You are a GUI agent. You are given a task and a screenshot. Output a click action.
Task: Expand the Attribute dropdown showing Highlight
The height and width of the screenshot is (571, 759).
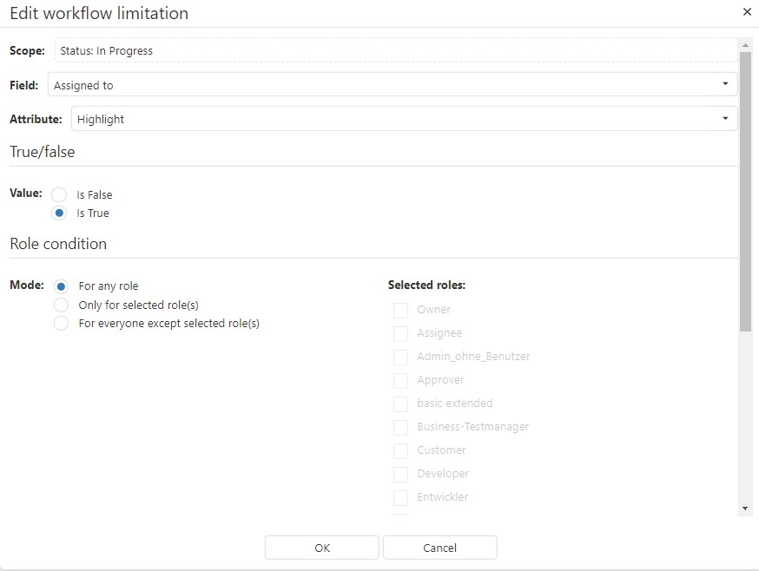(x=404, y=119)
